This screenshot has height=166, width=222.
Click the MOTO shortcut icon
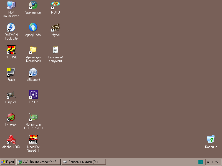(55, 5)
